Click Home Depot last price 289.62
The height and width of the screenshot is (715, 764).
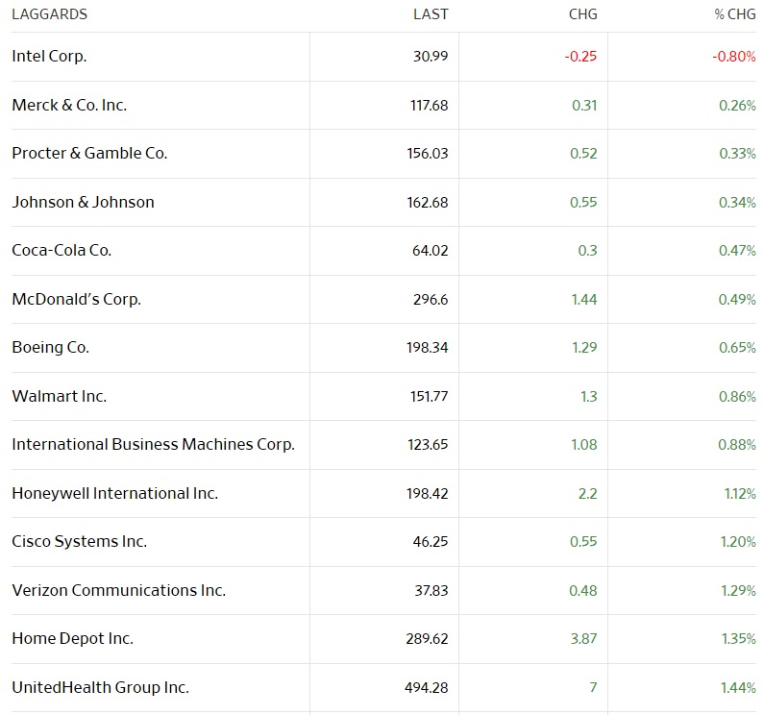click(x=427, y=638)
